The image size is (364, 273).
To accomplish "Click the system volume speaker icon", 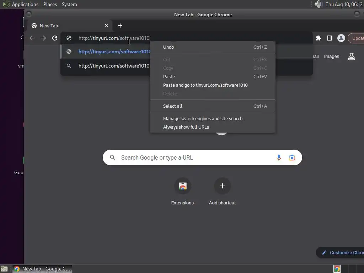I will pos(318,4).
